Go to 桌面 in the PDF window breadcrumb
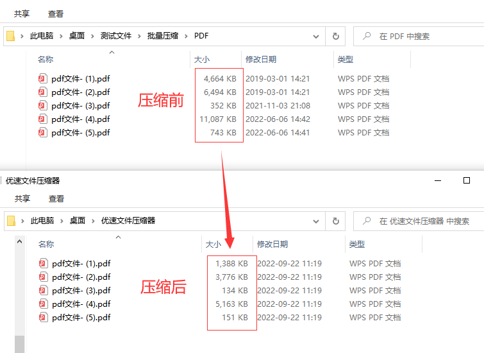Viewport: 484px width, 353px height. pos(77,36)
